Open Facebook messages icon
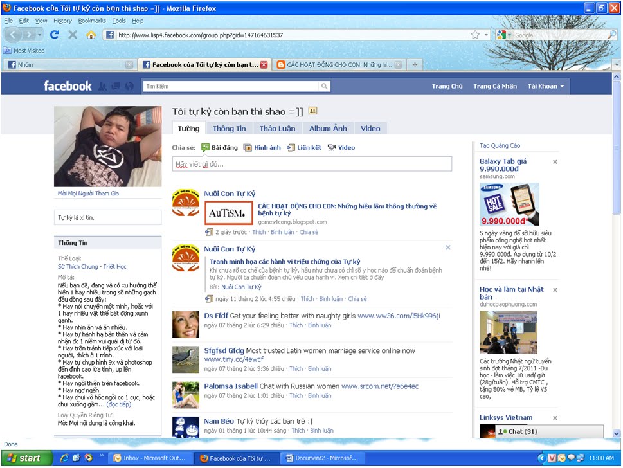623x468 pixels. (116, 86)
